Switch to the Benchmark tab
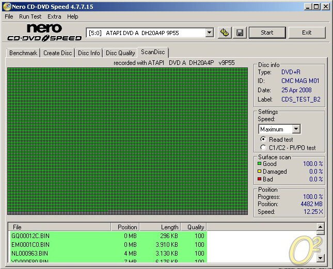 (x=23, y=53)
